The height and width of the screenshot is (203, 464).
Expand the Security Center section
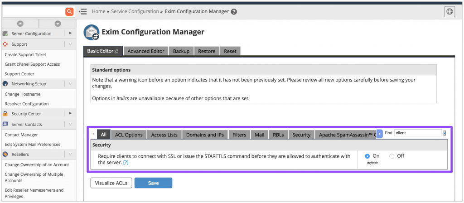(70, 114)
